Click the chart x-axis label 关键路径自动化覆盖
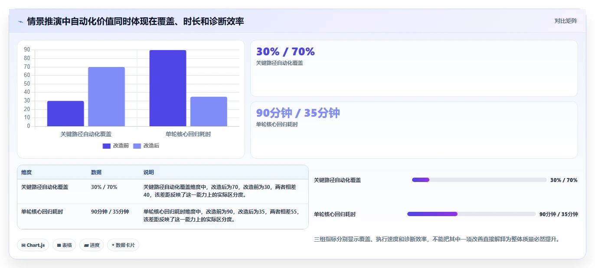This screenshot has width=595, height=268. (86, 134)
